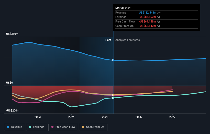Viewport: 210px width, 134px height.
Task: Click the 2027 x-axis label
Action: tap(172, 117)
